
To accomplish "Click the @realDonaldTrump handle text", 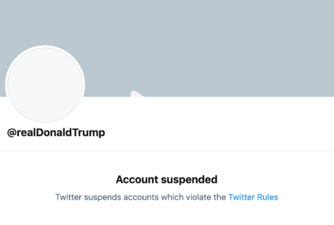I will tap(56, 133).
